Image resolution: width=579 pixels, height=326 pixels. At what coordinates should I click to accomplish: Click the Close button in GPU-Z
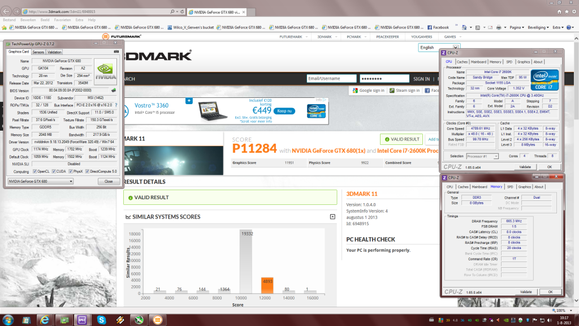pos(109,182)
